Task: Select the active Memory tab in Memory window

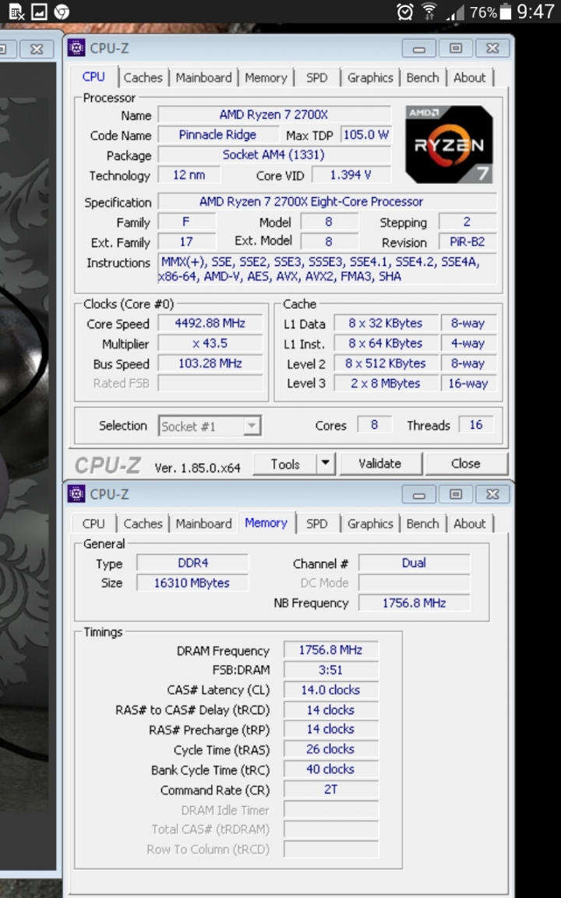Action: coord(266,522)
